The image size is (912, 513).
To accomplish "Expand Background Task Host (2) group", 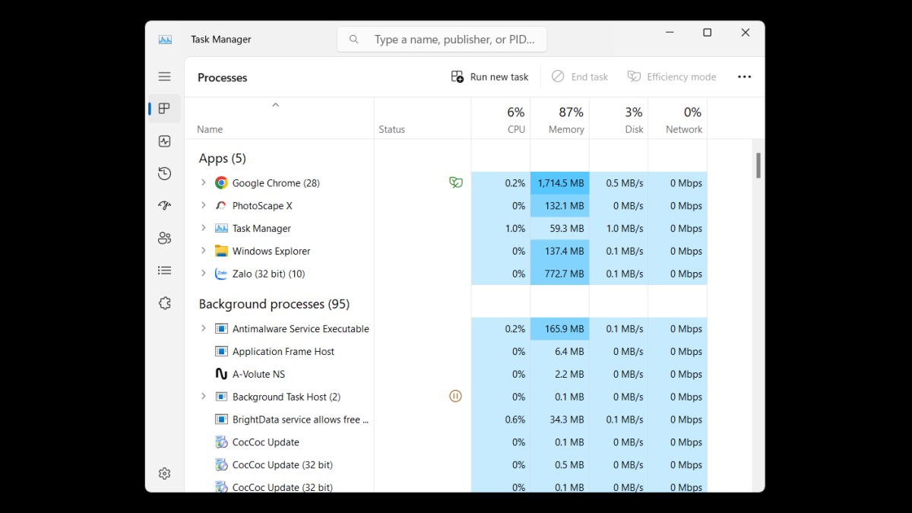I will pyautogui.click(x=203, y=396).
